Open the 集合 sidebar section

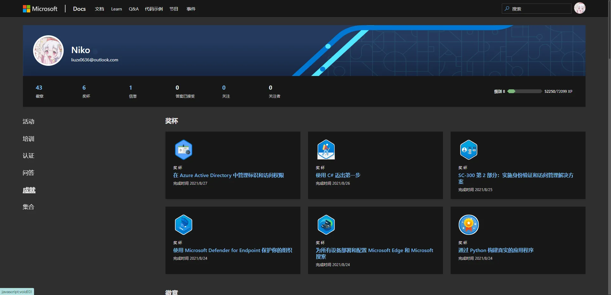[x=28, y=207]
